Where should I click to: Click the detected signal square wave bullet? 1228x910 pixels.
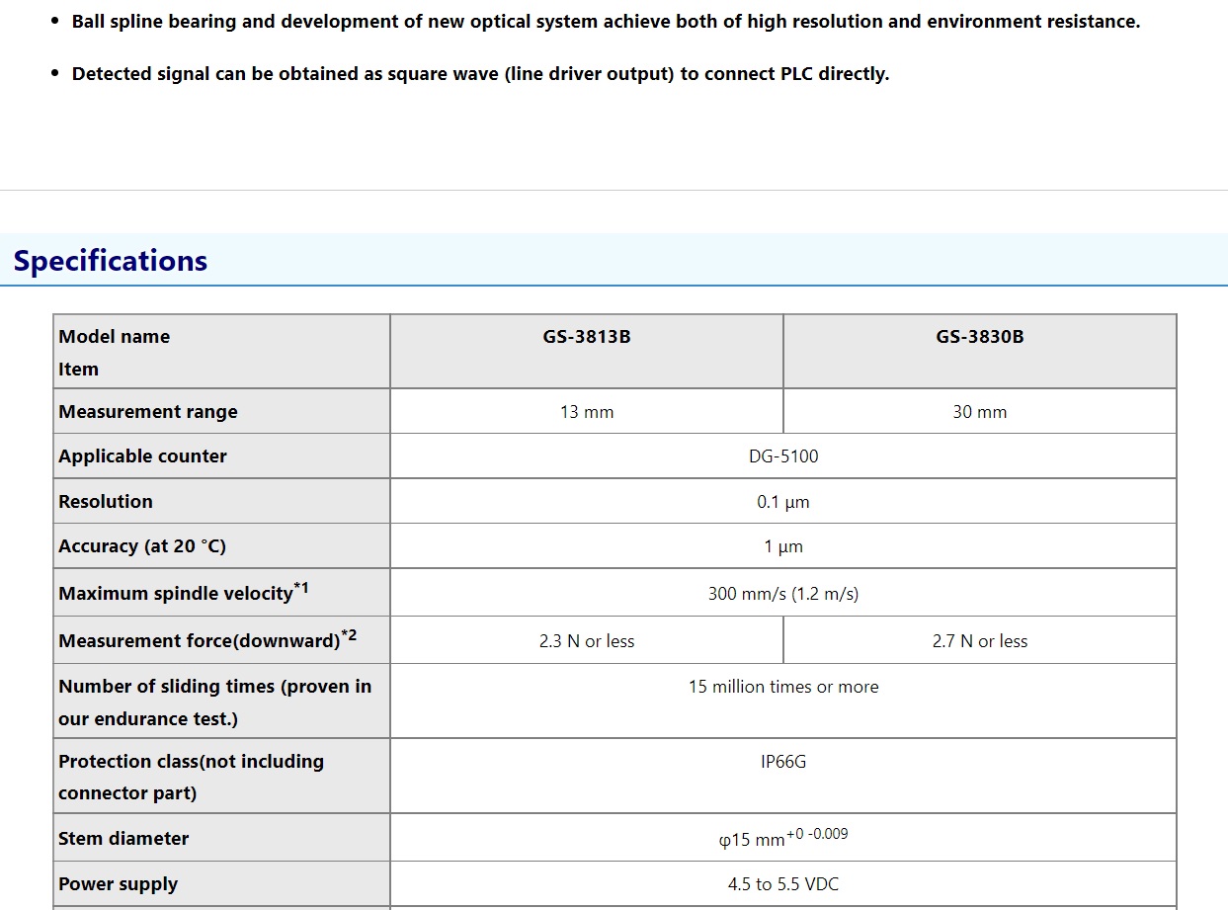pos(480,74)
